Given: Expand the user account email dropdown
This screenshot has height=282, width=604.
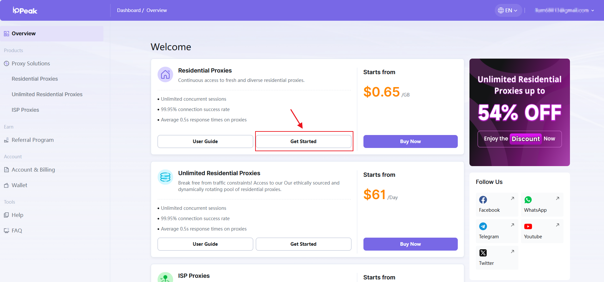Looking at the screenshot, I should tap(564, 10).
